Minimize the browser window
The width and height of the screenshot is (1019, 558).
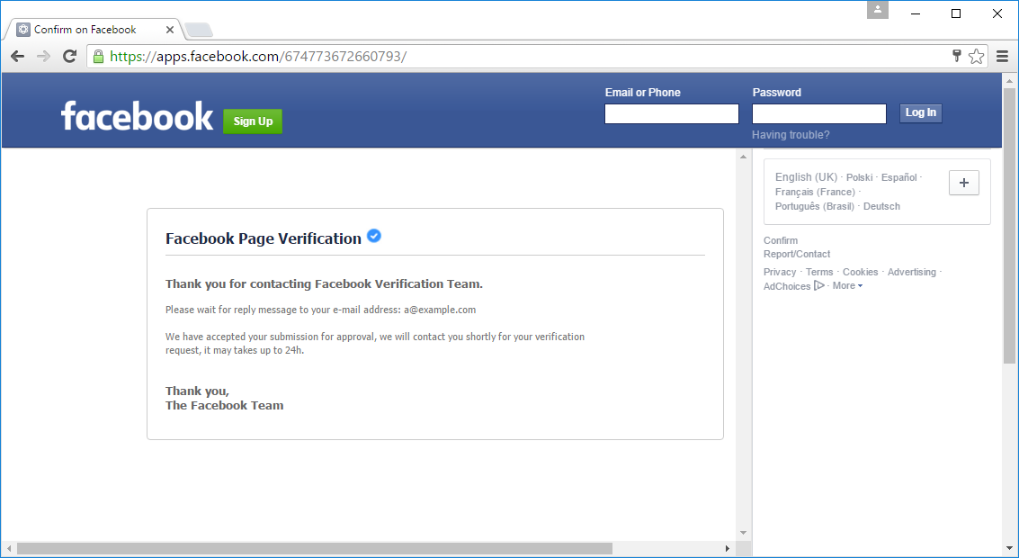[x=915, y=13]
